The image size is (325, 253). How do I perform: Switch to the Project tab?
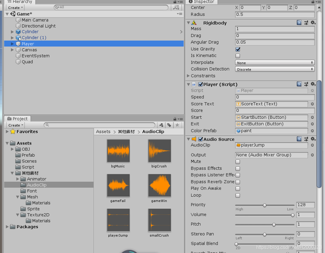click(18, 119)
